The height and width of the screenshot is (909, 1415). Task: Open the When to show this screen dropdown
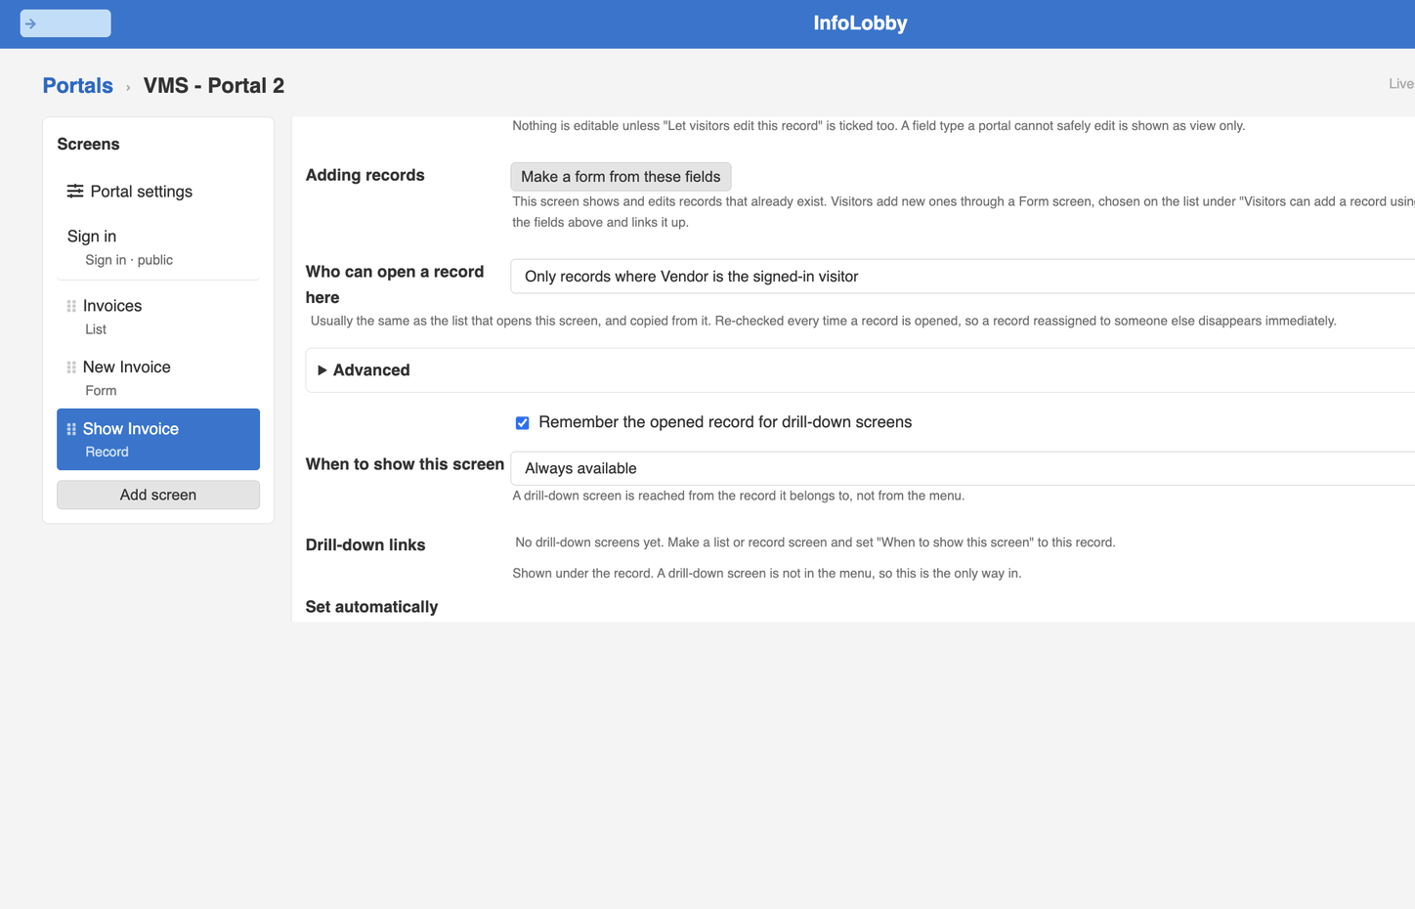coord(963,468)
